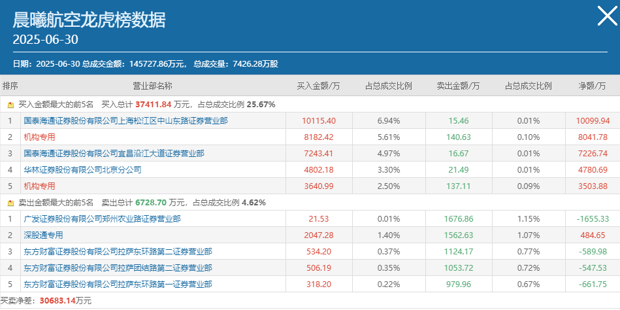
Task: Click the 6.94% ratio cell
Action: [389, 121]
